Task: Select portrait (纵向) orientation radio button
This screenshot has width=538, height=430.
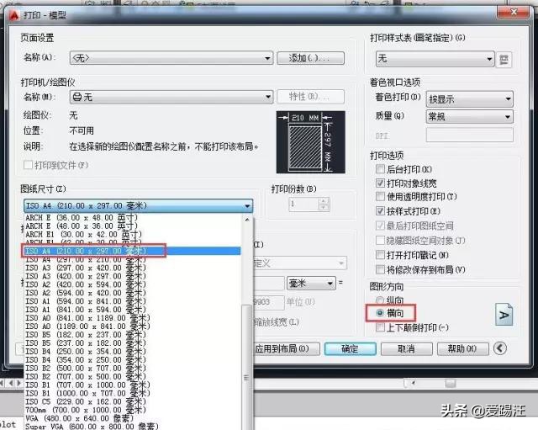Action: coord(380,300)
